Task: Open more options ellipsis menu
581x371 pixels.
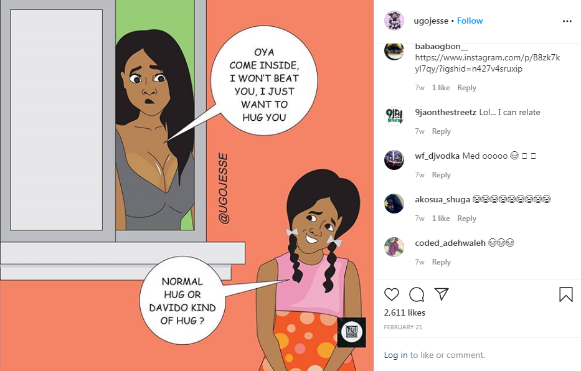Action: click(x=567, y=21)
